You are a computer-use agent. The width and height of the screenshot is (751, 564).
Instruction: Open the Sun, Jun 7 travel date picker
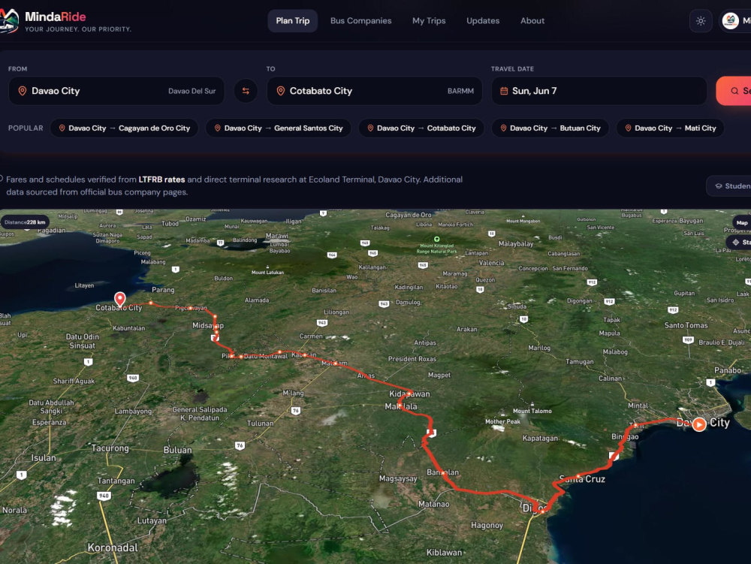[x=599, y=91]
